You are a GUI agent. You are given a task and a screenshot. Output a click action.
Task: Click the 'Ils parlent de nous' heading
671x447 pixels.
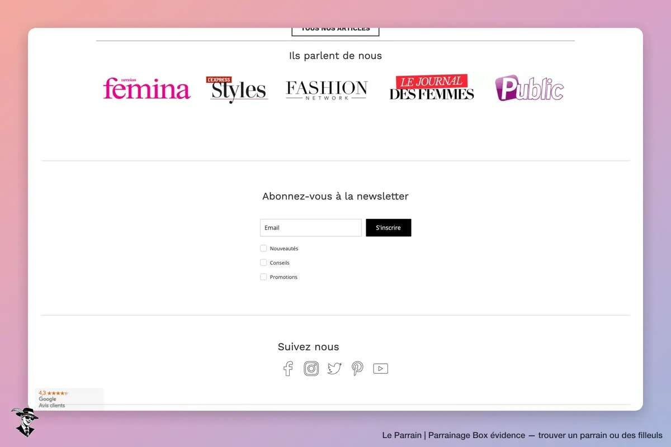click(335, 56)
